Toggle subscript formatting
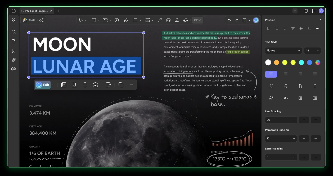333x176 pixels. pos(286,98)
